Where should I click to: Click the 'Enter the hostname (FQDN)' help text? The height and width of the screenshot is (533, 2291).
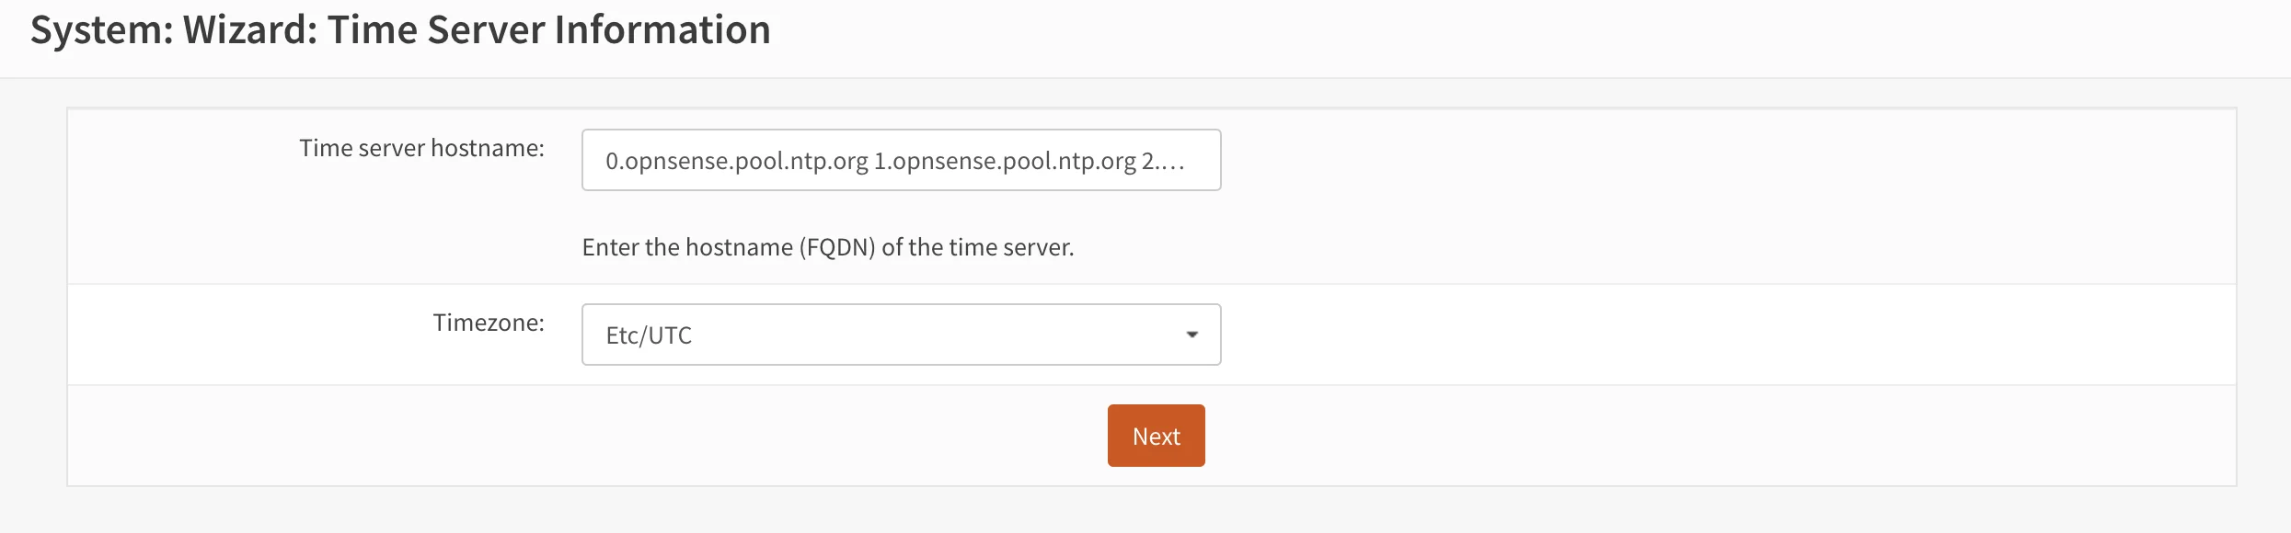click(828, 247)
